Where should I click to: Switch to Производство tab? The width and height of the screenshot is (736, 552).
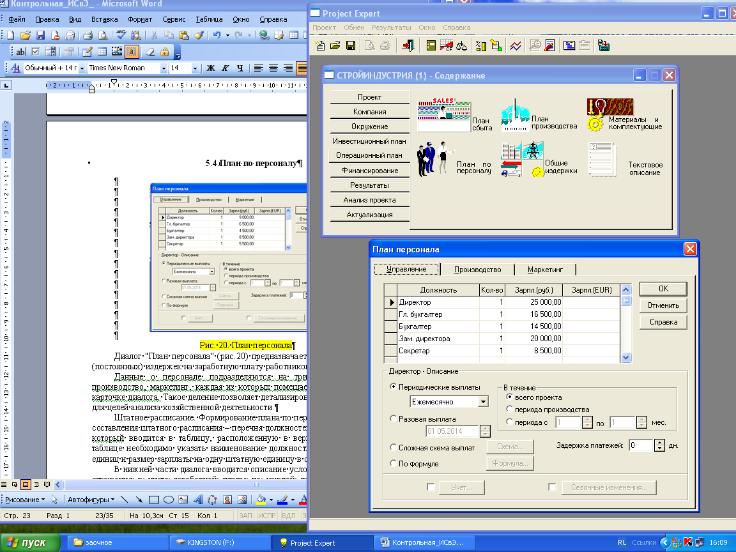[x=477, y=270]
